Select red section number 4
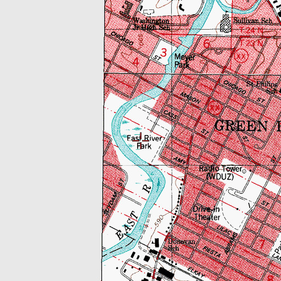The height and width of the screenshot is (281, 281). click(x=136, y=62)
